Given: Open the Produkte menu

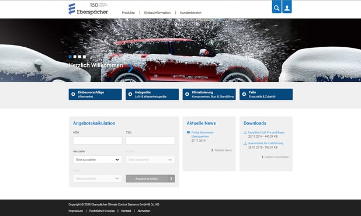Looking at the screenshot, I should click(129, 13).
